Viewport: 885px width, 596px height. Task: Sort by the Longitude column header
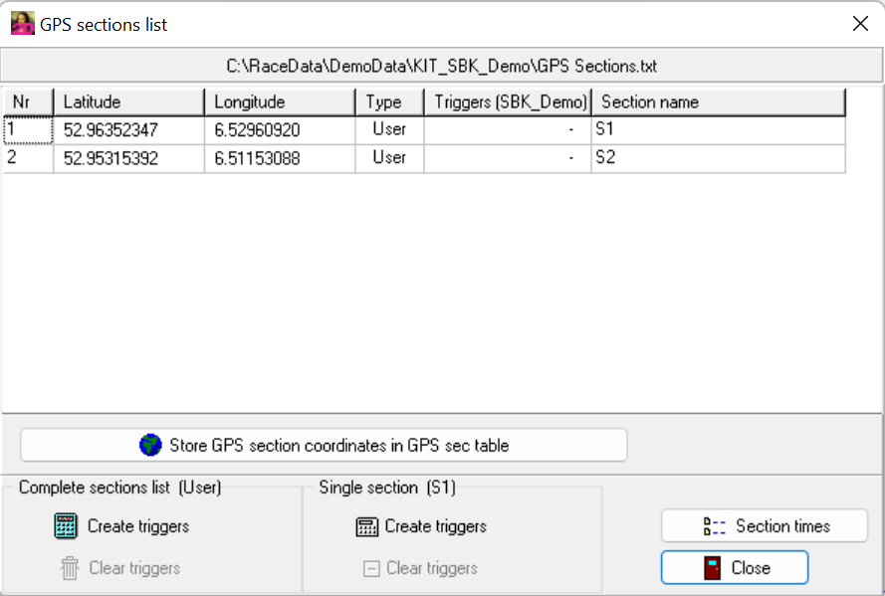pos(280,101)
